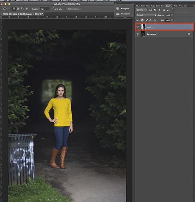Screen dimensions: 195x202
Task: Open the Fill slider dropdown arrow
Action: [172, 20]
